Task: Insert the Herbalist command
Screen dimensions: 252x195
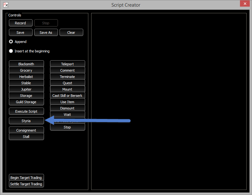Action: pyautogui.click(x=26, y=77)
